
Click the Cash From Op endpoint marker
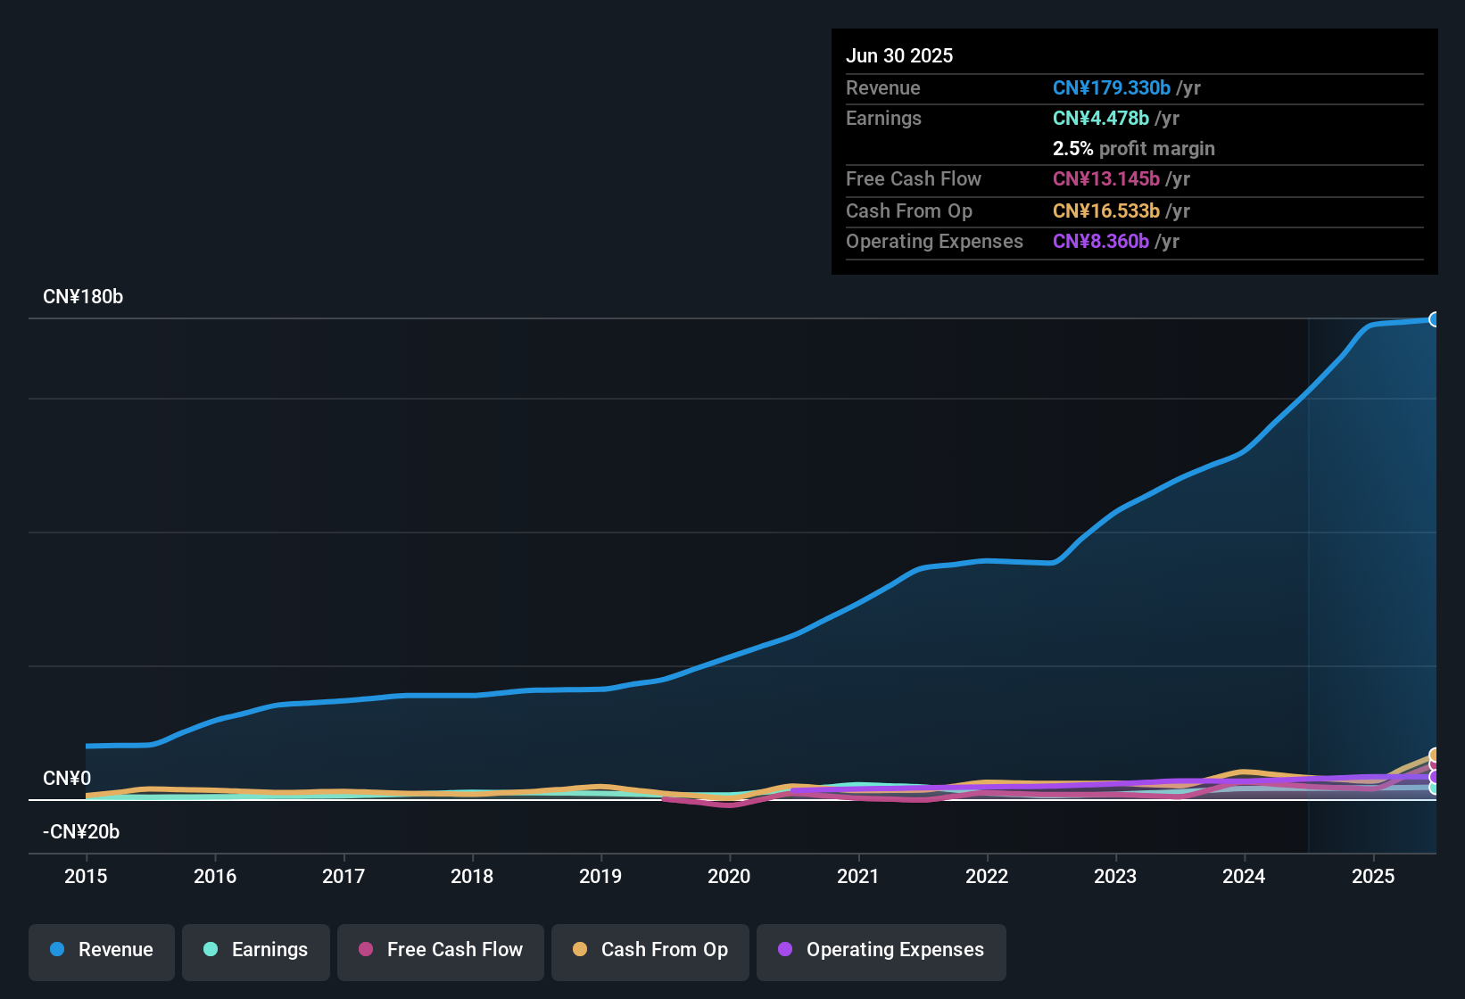pos(1433,754)
